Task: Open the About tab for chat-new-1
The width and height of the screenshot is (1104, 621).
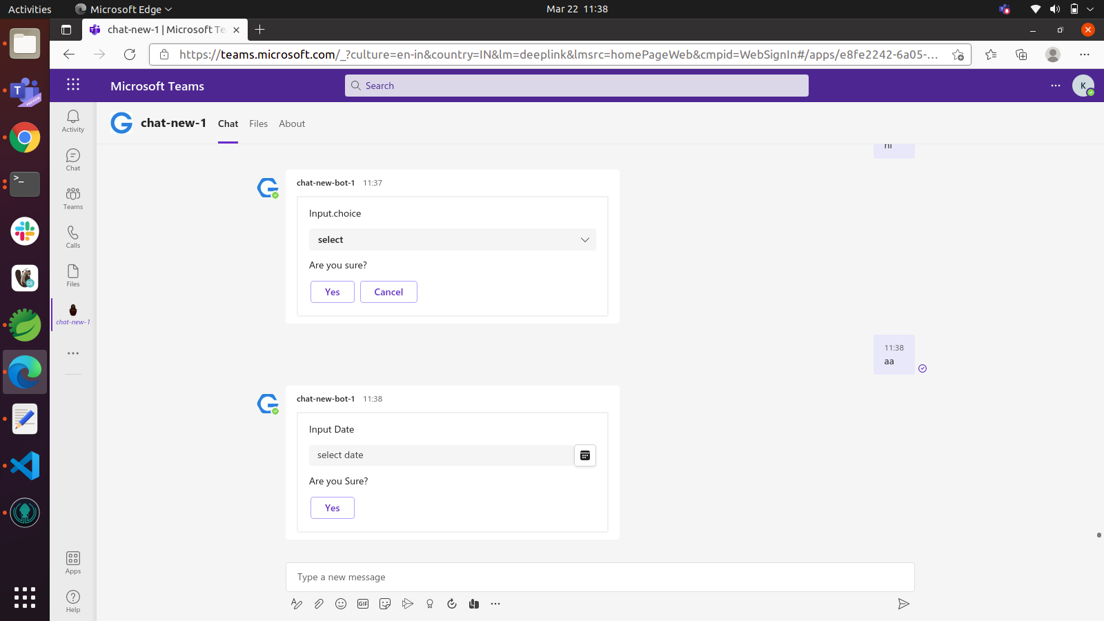Action: [292, 124]
